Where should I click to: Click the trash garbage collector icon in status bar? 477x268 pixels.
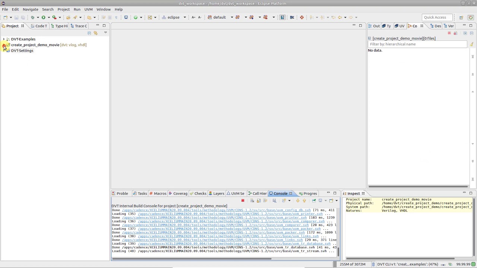click(373, 264)
